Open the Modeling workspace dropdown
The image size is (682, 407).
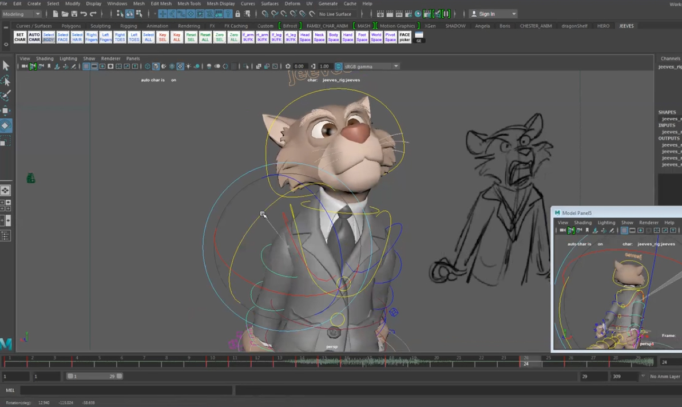tap(22, 14)
